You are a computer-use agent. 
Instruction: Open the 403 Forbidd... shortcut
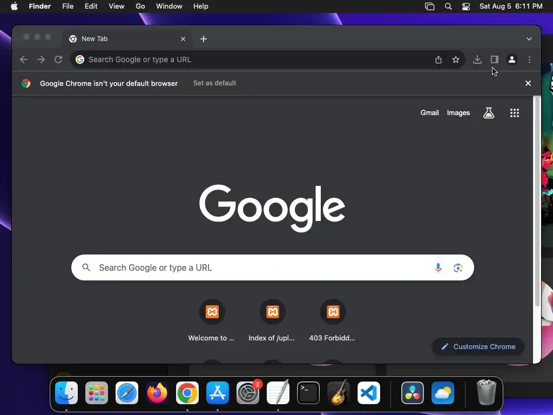pos(332,320)
